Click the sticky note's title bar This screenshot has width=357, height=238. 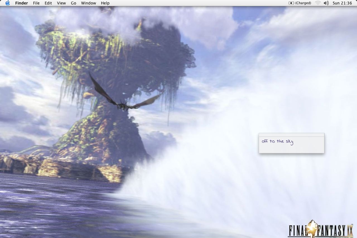point(291,135)
